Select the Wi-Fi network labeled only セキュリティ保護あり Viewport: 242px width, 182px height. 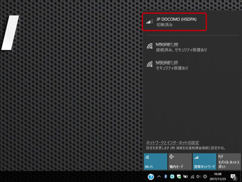pyautogui.click(x=192, y=65)
